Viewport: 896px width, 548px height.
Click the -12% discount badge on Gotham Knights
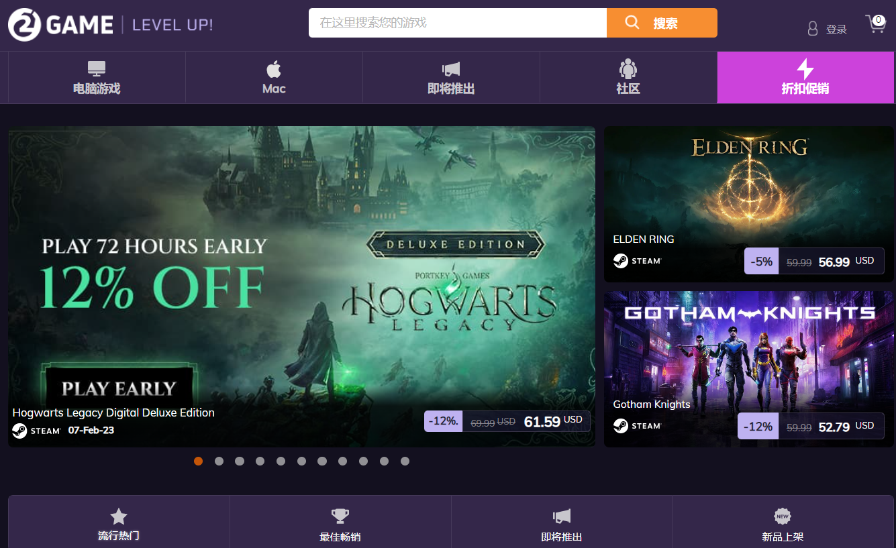coord(758,427)
